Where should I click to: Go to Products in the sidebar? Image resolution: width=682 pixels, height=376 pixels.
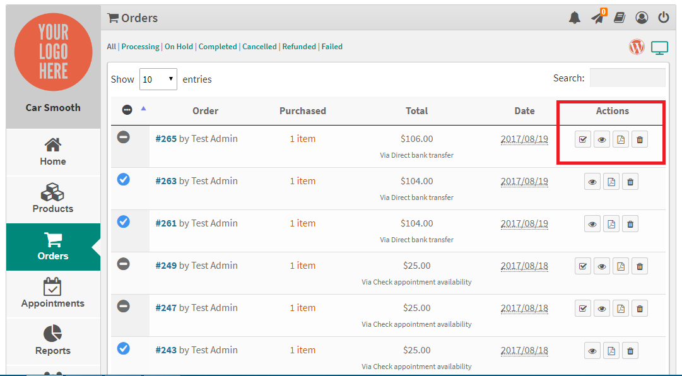pyautogui.click(x=53, y=199)
